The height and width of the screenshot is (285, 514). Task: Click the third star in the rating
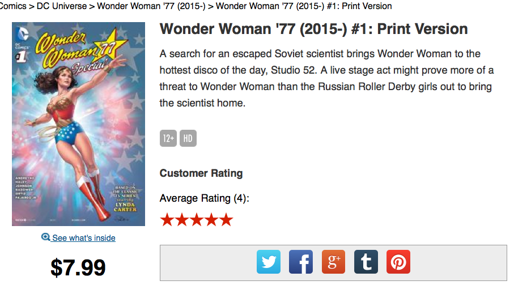196,220
